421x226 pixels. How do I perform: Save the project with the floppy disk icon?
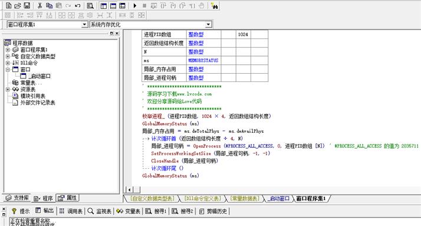click(x=27, y=6)
